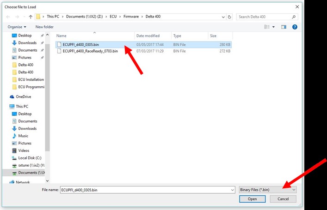Expand the Organise menu
Image resolution: width=327 pixels, height=210 pixels.
pyautogui.click(x=17, y=27)
